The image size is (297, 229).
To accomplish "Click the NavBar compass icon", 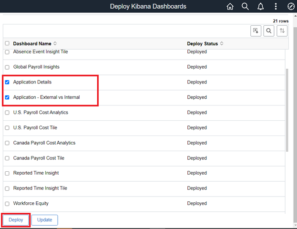I will coord(291,7).
